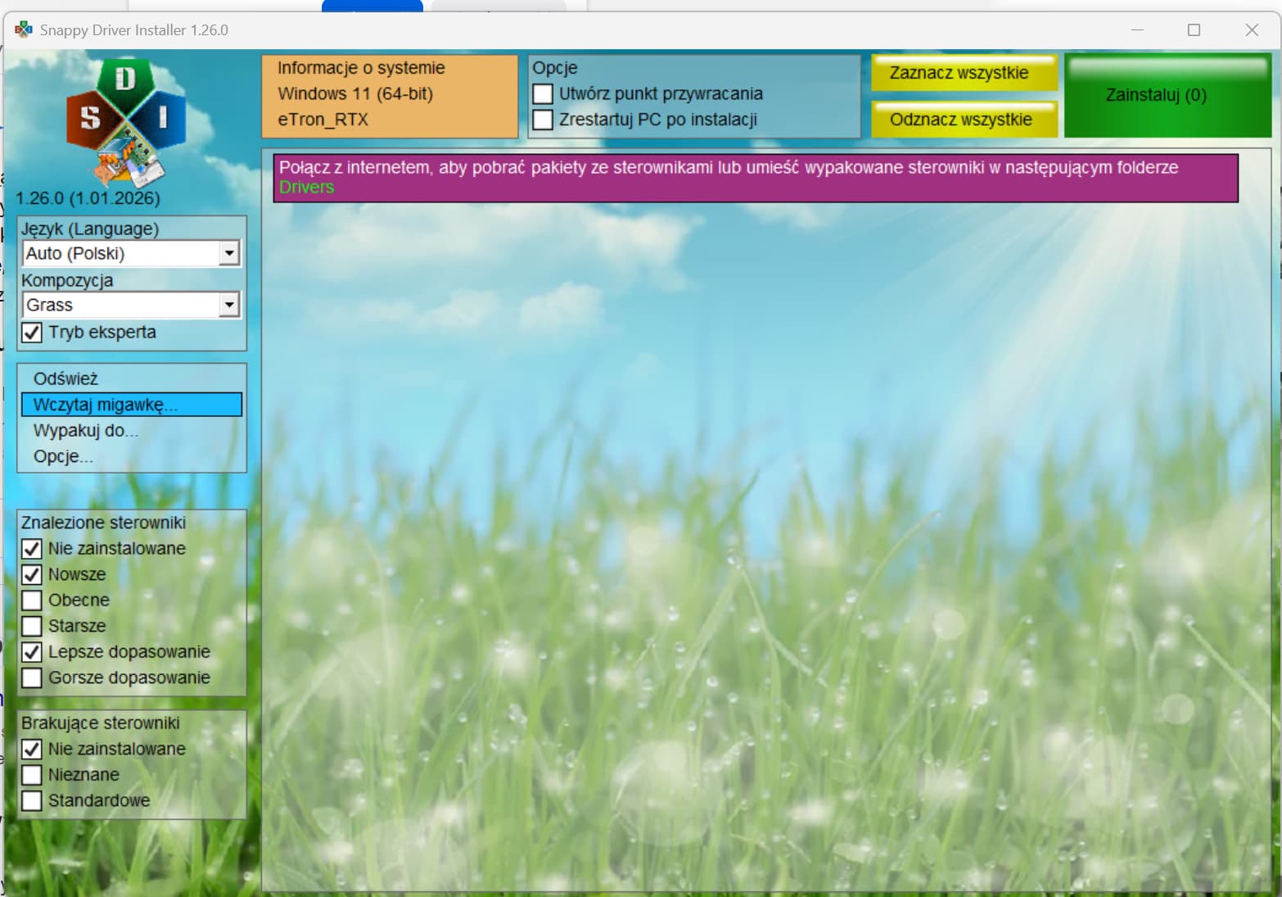The width and height of the screenshot is (1282, 897).
Task: Open the Język (Language) dropdown
Action: 229,254
